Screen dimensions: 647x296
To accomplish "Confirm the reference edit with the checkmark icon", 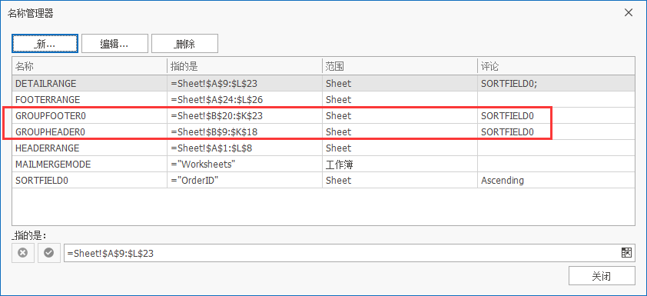I will (49, 253).
